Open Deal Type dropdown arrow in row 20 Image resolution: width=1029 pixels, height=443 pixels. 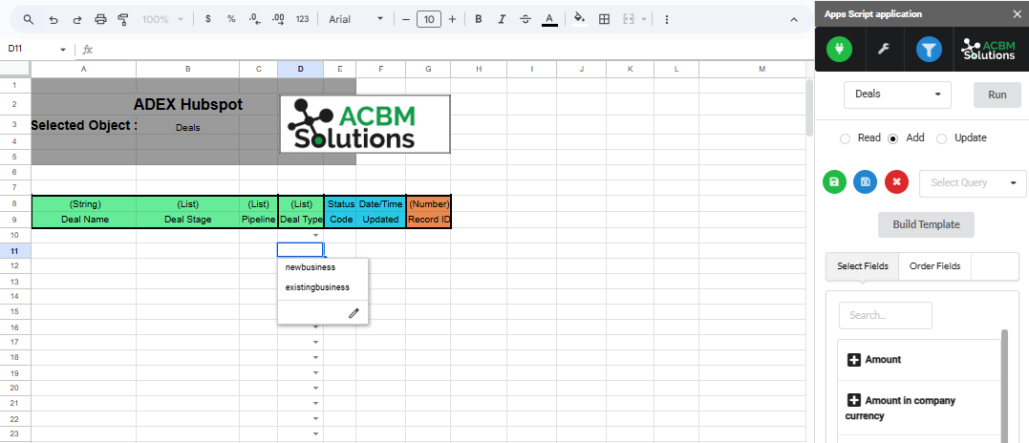tap(315, 388)
